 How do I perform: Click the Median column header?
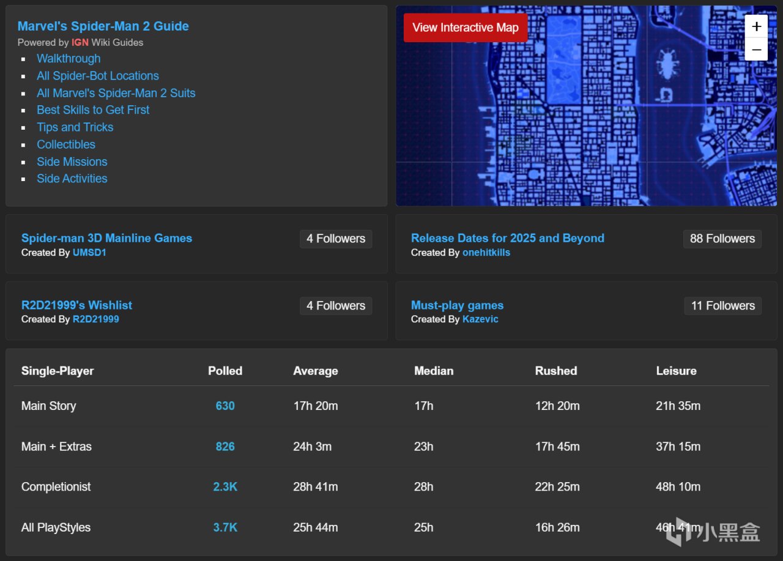[x=434, y=371]
